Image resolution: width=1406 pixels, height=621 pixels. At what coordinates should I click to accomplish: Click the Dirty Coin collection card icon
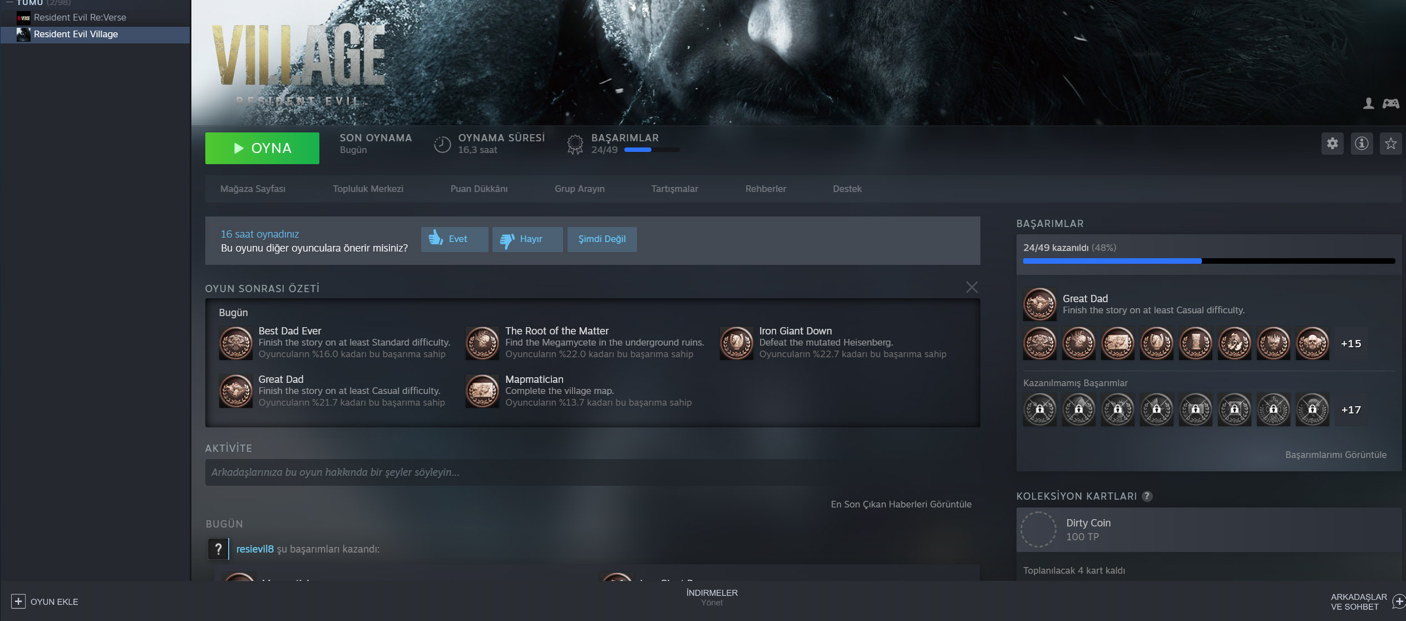(x=1040, y=529)
